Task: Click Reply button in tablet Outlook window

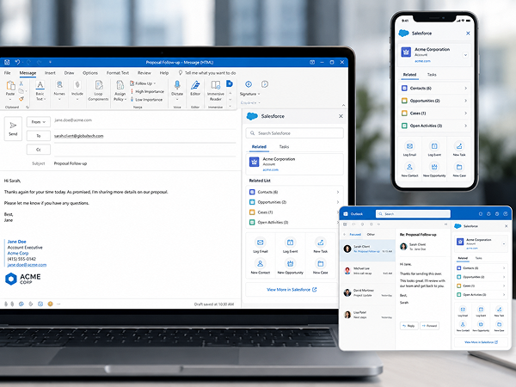Action: pyautogui.click(x=409, y=326)
